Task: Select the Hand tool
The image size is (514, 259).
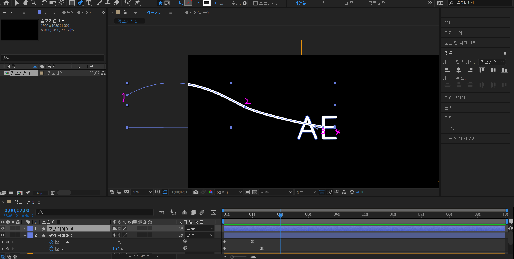Action: [25, 3]
